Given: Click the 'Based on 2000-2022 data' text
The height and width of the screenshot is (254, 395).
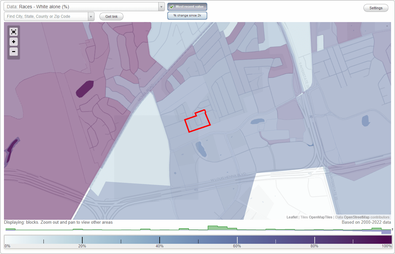Looking at the screenshot, I should pyautogui.click(x=367, y=222).
